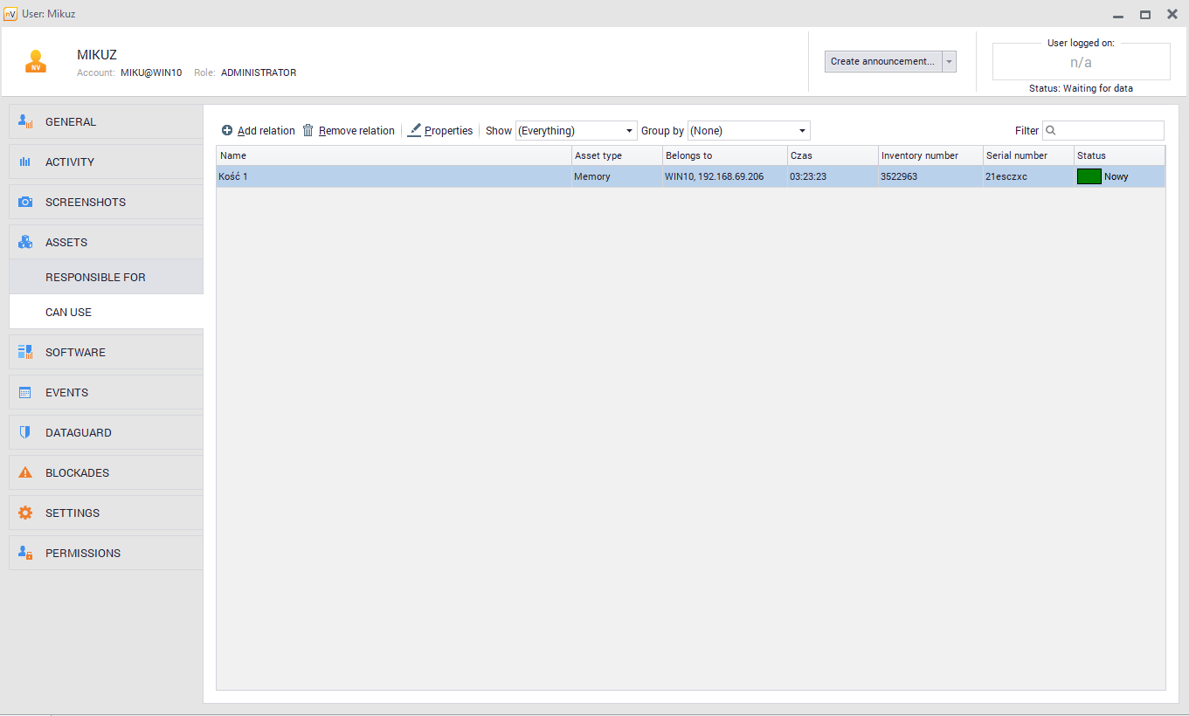Click the Screenshots camera icon
1189x716 pixels.
[x=25, y=203]
